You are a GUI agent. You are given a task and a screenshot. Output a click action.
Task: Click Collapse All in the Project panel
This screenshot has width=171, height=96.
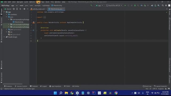tap(20, 9)
